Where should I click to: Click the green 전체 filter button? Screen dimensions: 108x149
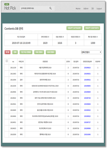pos(15,52)
